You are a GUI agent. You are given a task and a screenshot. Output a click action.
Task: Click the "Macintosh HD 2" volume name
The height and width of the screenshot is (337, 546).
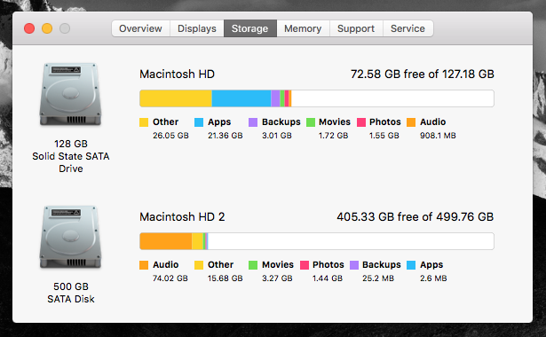[182, 217]
